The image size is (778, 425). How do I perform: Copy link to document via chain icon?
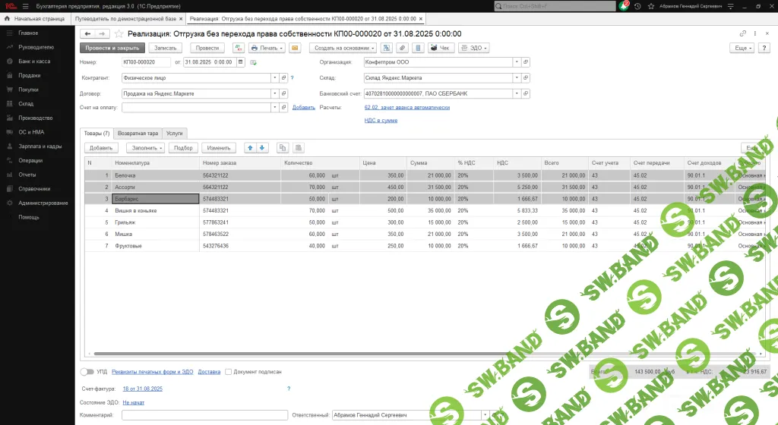tap(742, 34)
